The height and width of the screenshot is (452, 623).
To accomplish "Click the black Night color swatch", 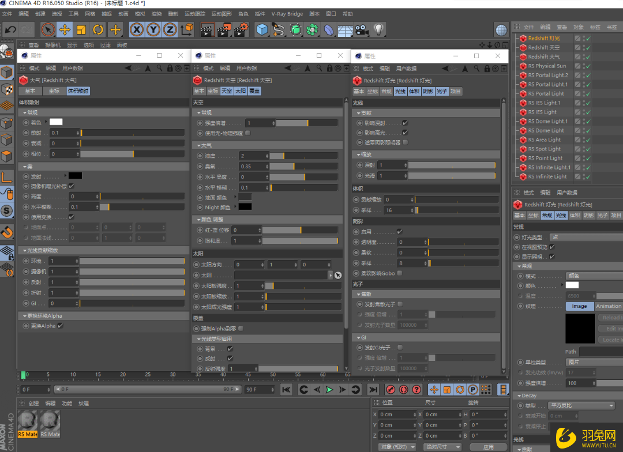I will click(245, 206).
